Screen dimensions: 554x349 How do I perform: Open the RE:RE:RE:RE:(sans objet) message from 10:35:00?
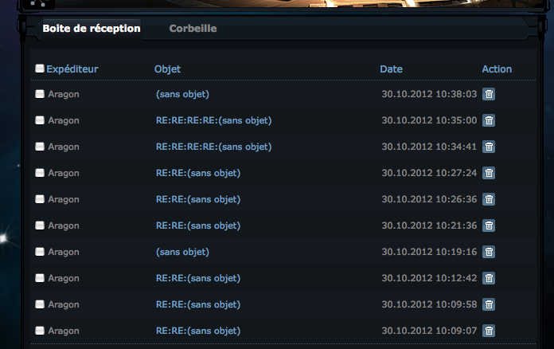pyautogui.click(x=214, y=120)
